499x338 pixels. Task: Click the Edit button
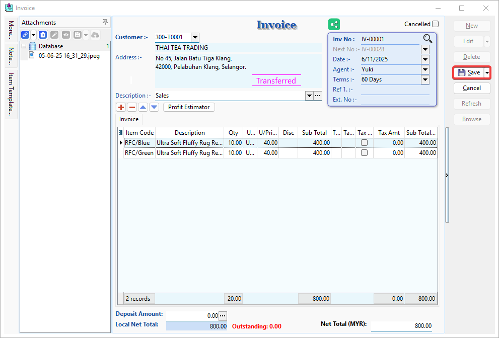[x=468, y=41]
